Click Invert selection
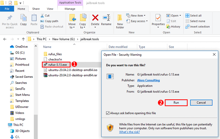Viewport: 220px width, 139px height. (197, 27)
